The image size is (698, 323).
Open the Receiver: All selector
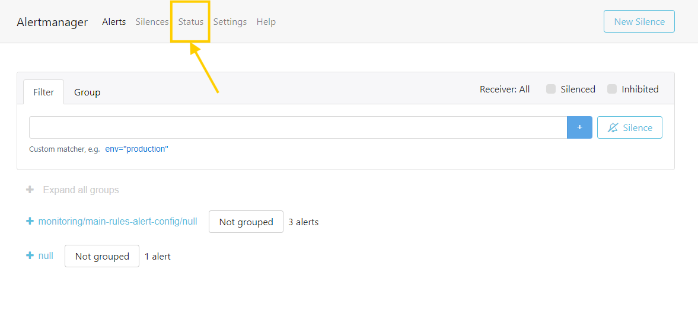(x=505, y=89)
